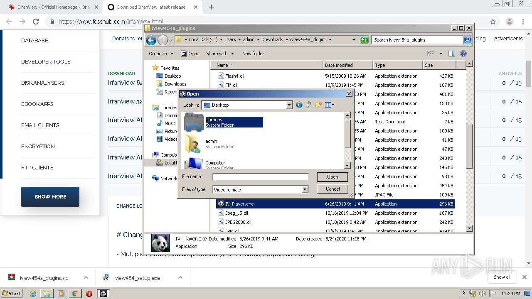Click the Change your view icon
The height and width of the screenshot is (299, 532).
pyautogui.click(x=431, y=54)
